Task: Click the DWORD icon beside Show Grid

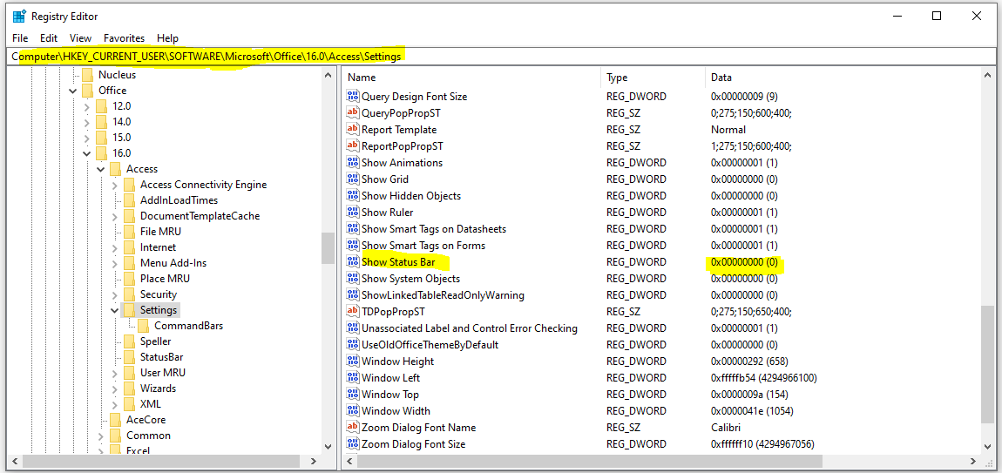Action: [x=353, y=179]
